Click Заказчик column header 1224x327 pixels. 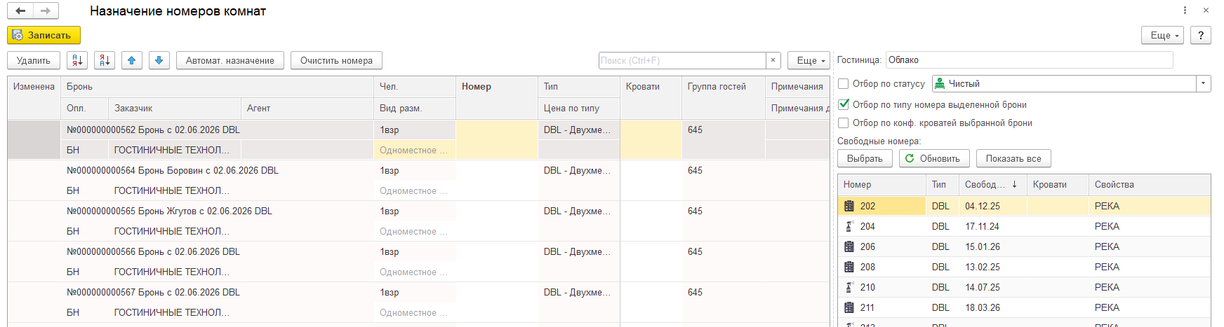coord(175,108)
